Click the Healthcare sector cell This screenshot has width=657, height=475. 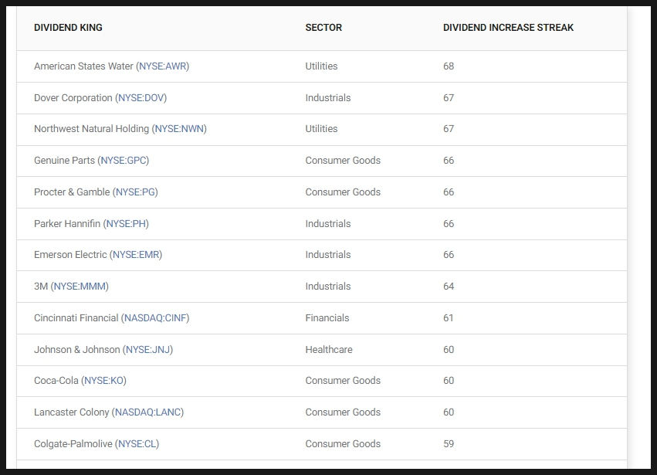tap(329, 350)
